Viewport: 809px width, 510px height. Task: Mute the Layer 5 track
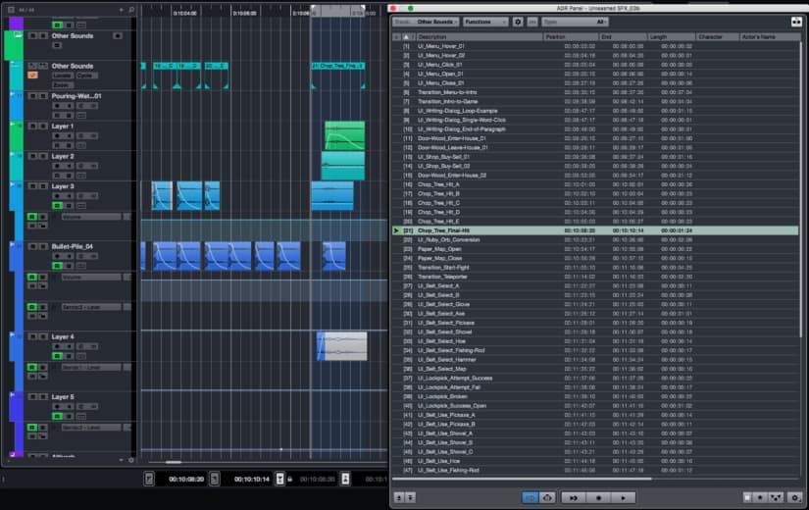pos(33,396)
